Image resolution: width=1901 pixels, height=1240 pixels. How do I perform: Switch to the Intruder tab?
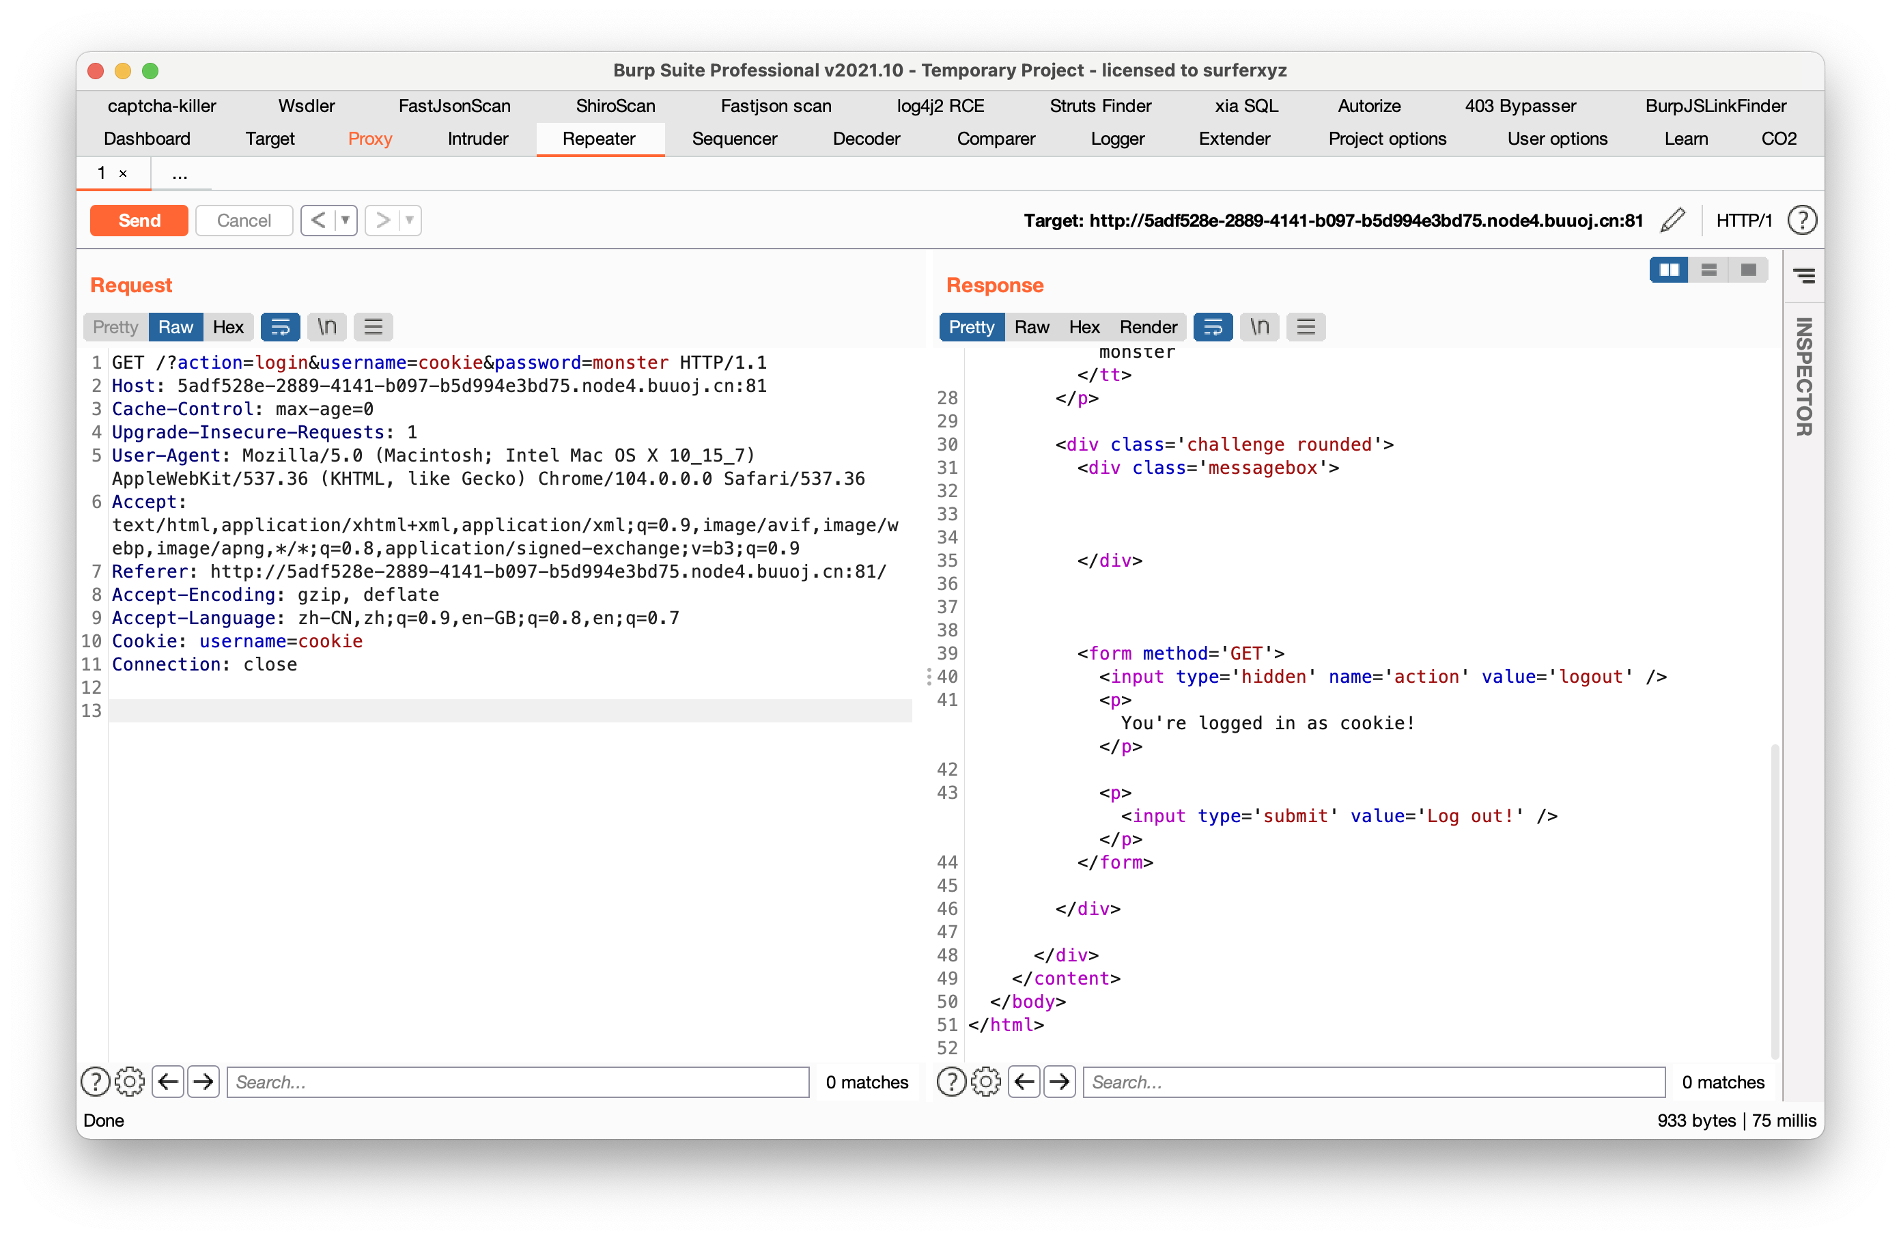coord(478,138)
